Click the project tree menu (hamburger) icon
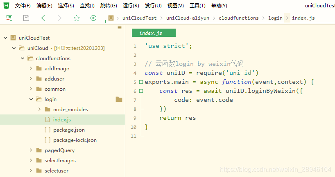335x177 pixels. point(120,27)
